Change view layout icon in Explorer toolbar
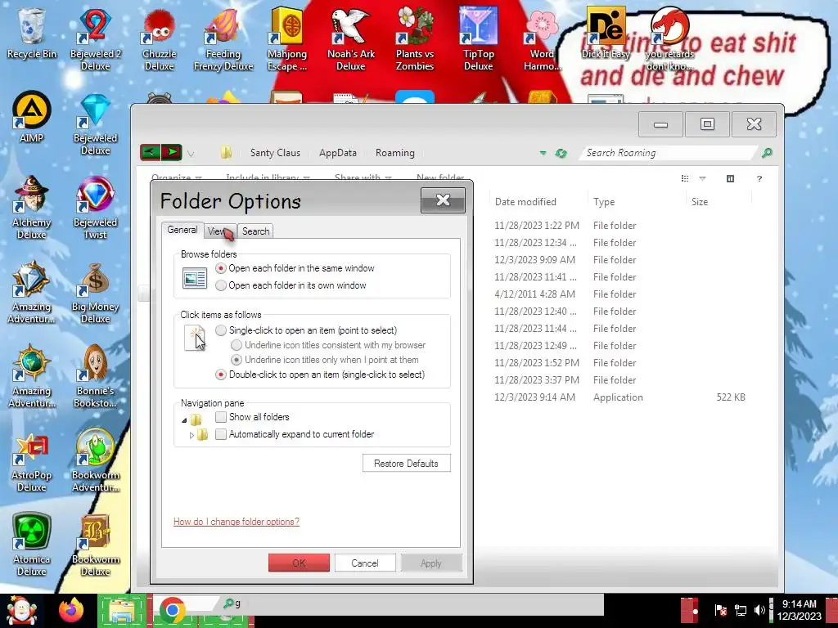Screen dimensions: 838x628 (x=685, y=178)
